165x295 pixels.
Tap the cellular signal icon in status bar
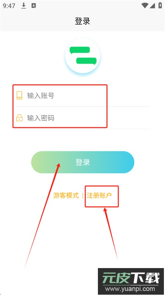[153, 6]
